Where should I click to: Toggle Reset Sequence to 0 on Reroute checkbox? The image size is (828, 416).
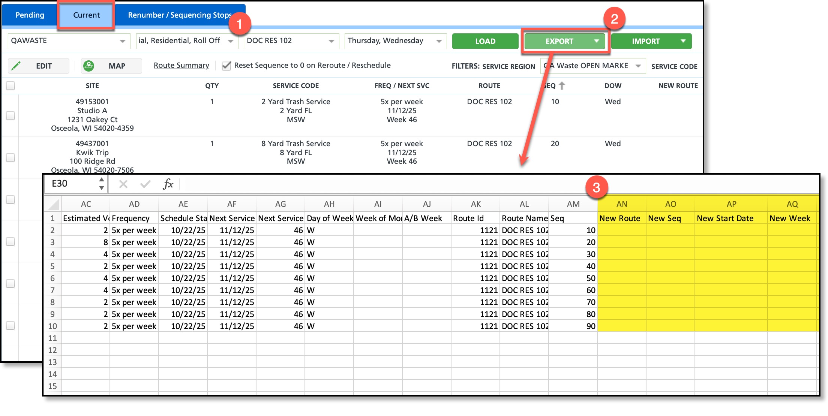point(226,66)
